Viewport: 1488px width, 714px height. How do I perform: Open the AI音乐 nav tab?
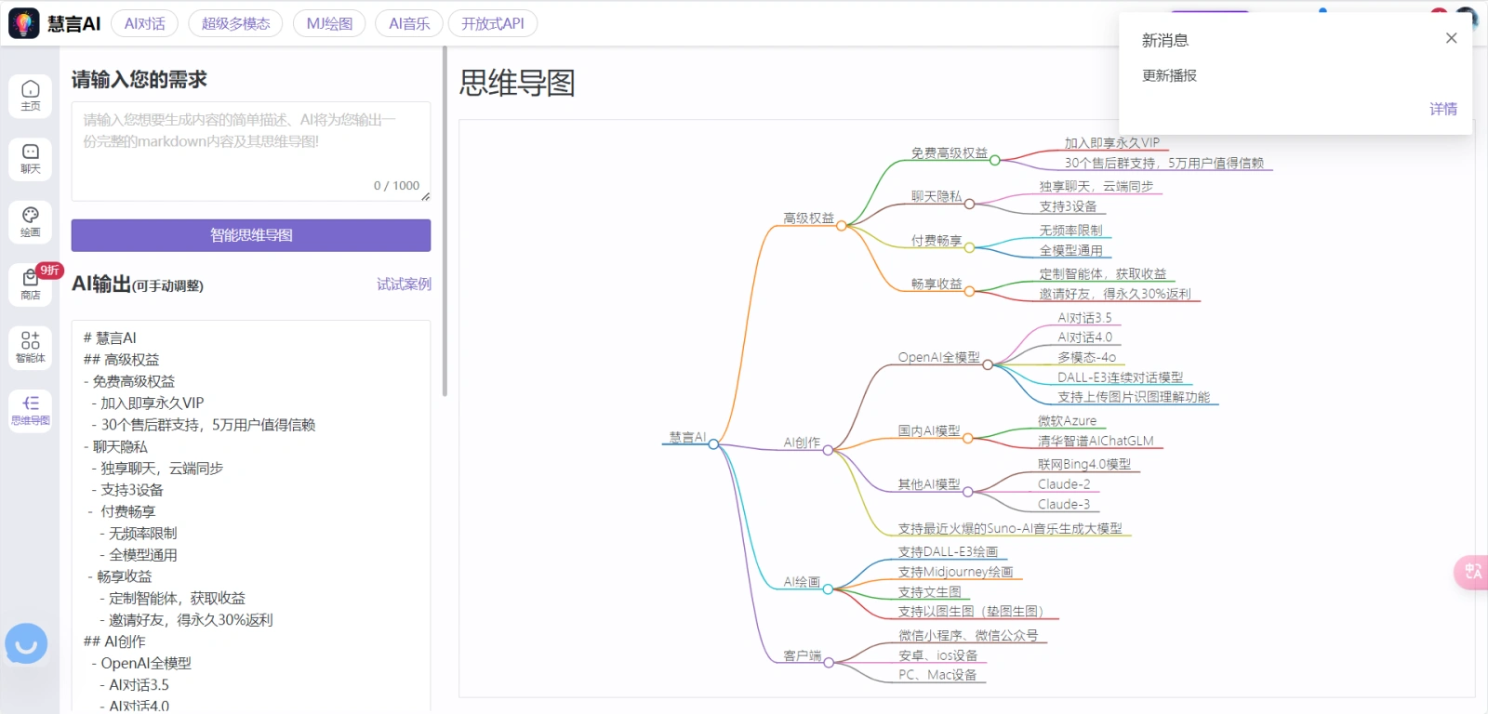[x=409, y=23]
